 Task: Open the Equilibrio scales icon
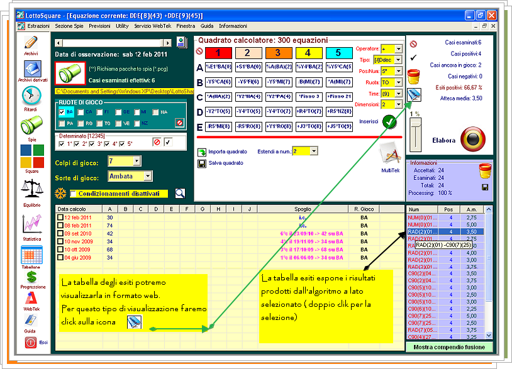(31, 189)
